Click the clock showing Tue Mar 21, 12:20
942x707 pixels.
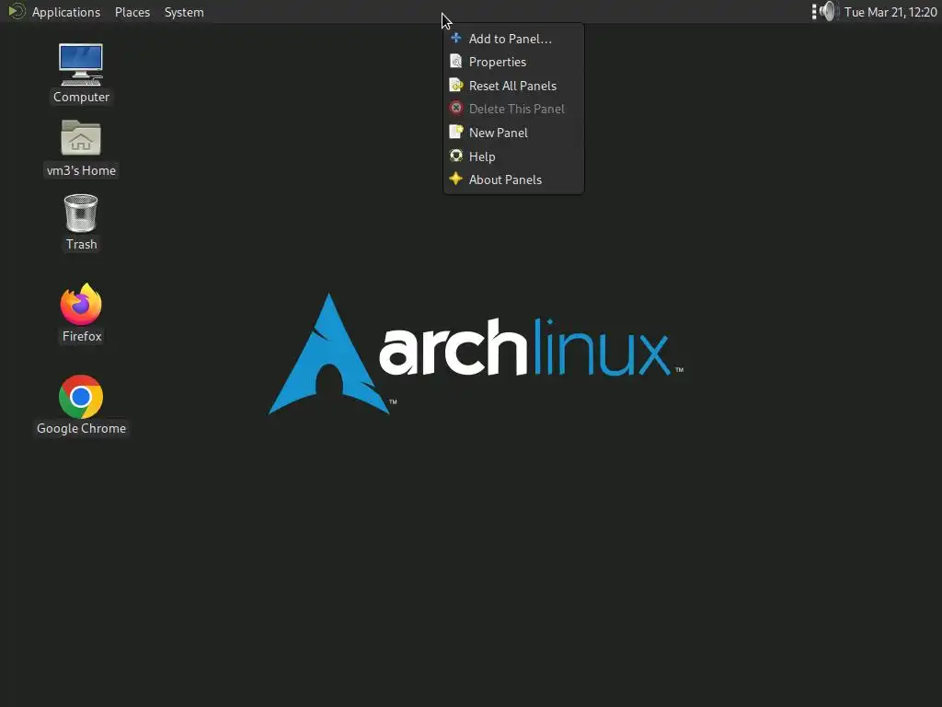click(x=890, y=12)
